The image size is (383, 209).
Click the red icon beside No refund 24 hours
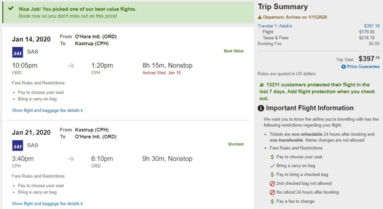[x=272, y=193]
